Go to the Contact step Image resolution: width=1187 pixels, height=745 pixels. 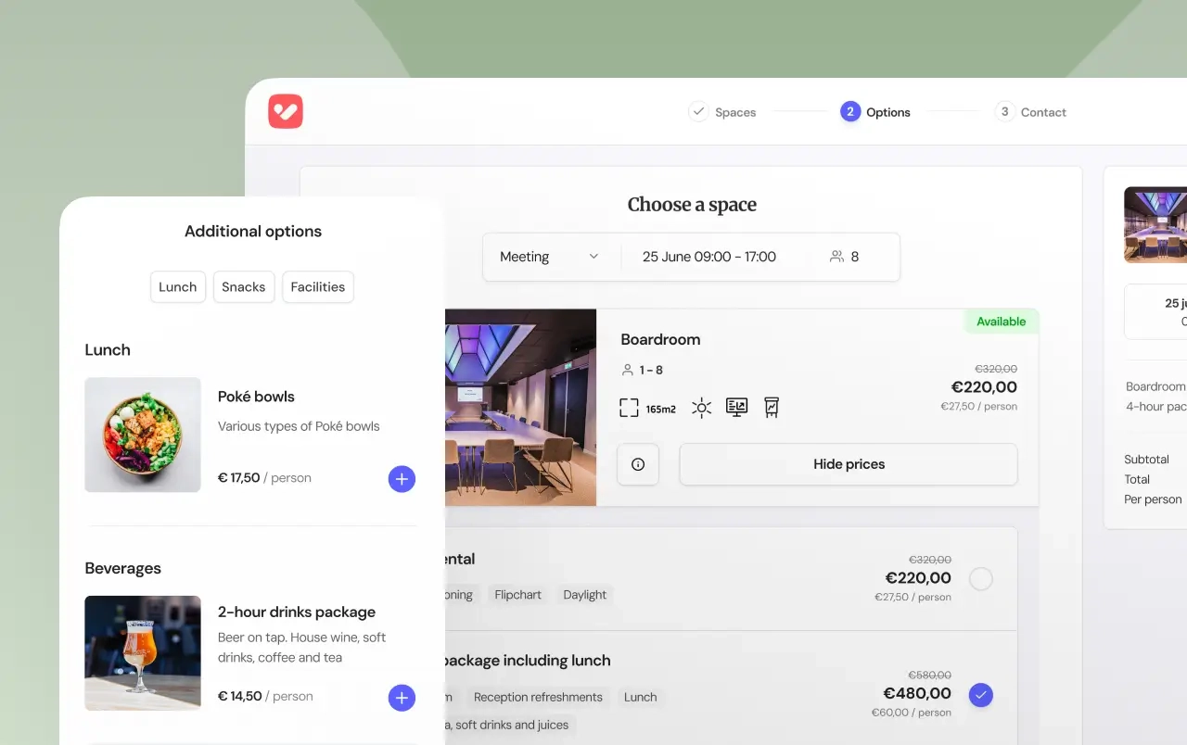[1030, 112]
